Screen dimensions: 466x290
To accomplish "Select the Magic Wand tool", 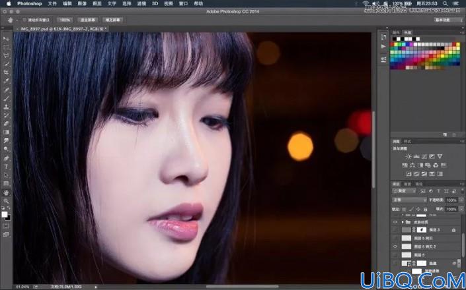I will pos(6,64).
